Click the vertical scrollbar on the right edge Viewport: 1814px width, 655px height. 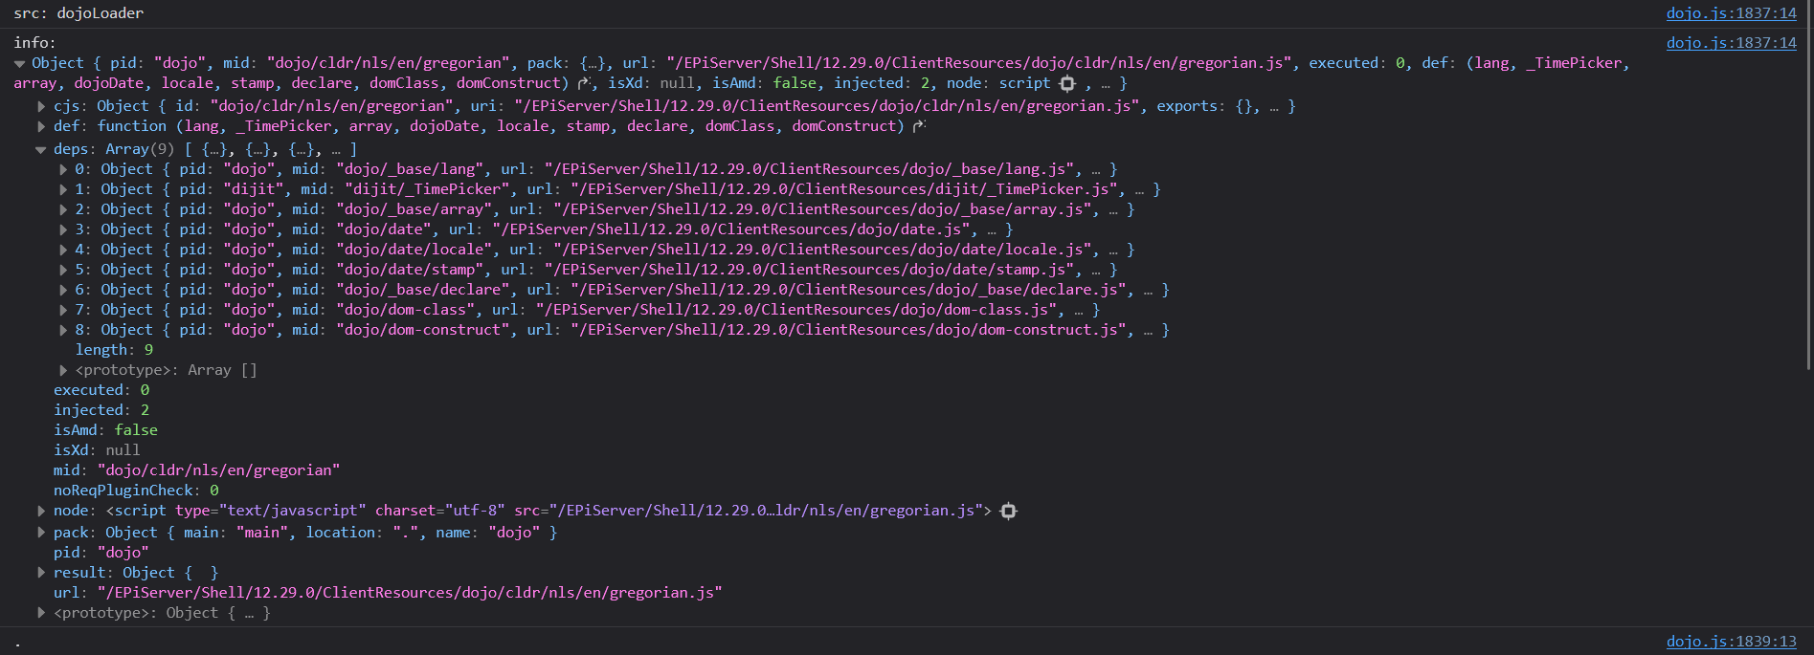pos(1807,191)
